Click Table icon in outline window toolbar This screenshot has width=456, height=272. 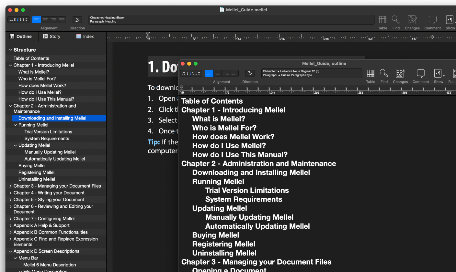click(370, 73)
